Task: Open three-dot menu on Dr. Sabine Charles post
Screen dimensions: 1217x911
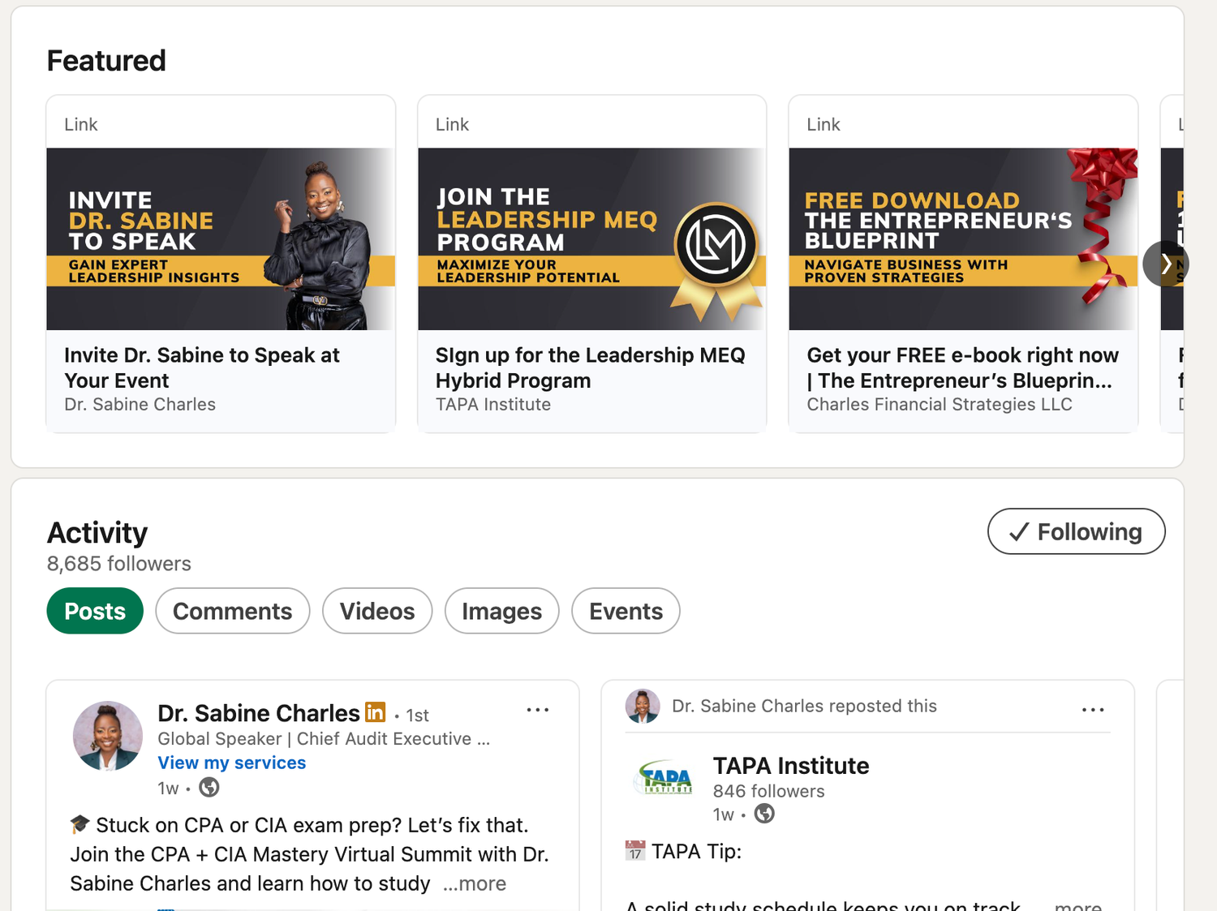Action: pos(537,710)
